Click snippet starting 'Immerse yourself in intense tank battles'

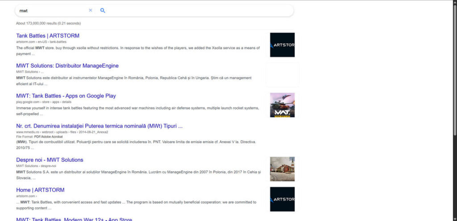click(137, 111)
